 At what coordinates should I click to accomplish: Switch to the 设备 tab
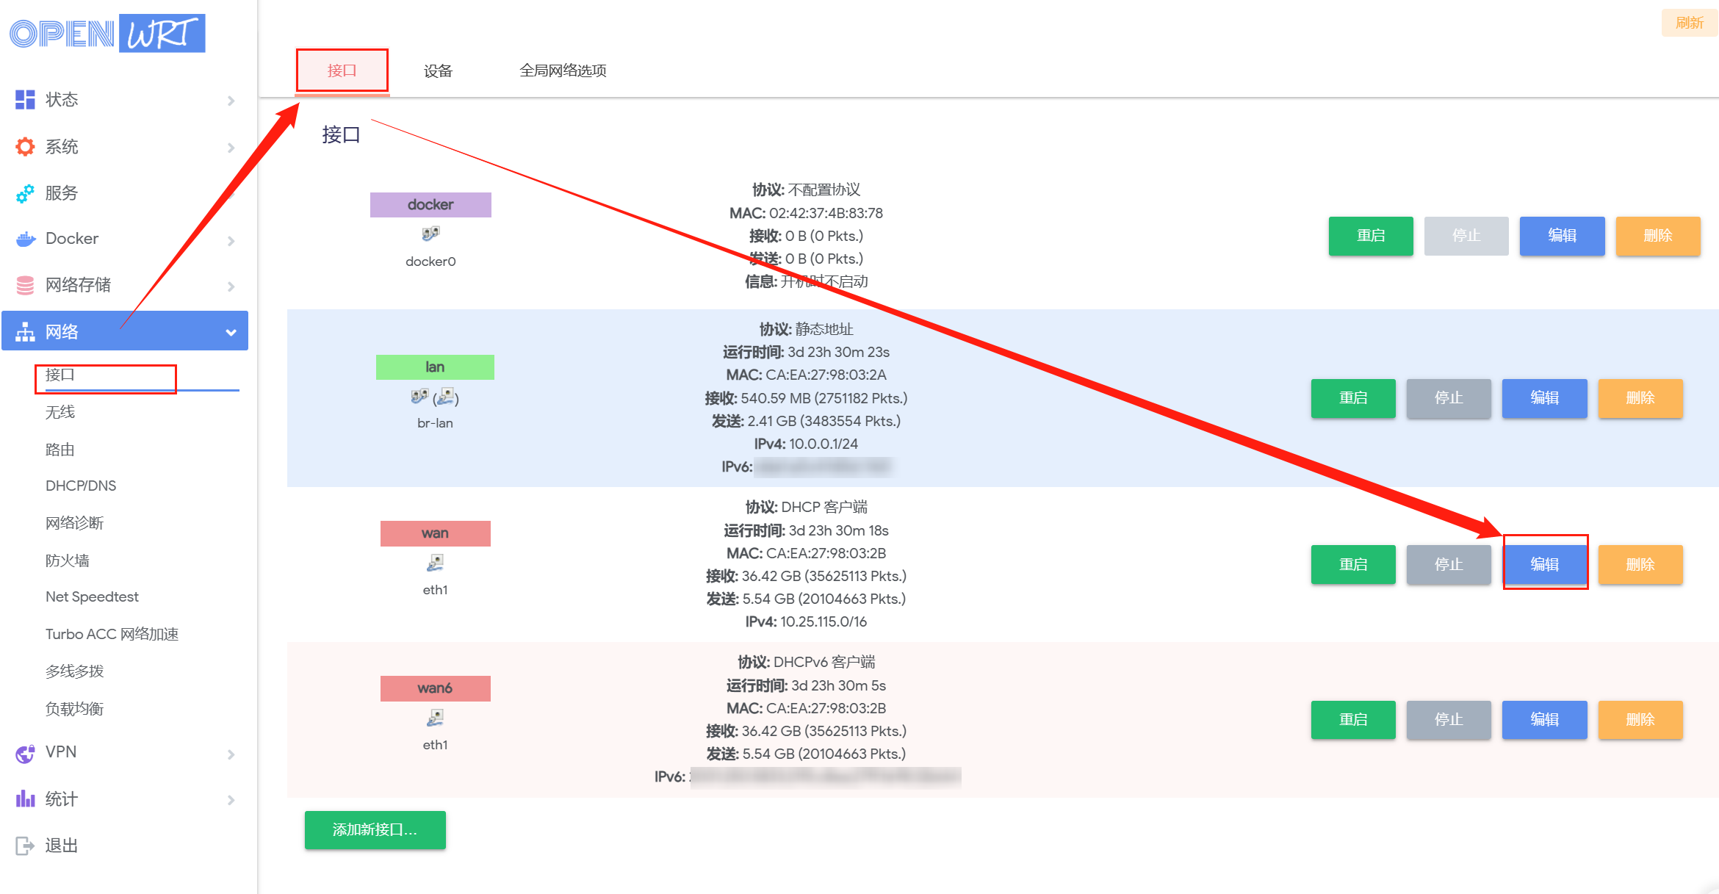click(x=438, y=71)
